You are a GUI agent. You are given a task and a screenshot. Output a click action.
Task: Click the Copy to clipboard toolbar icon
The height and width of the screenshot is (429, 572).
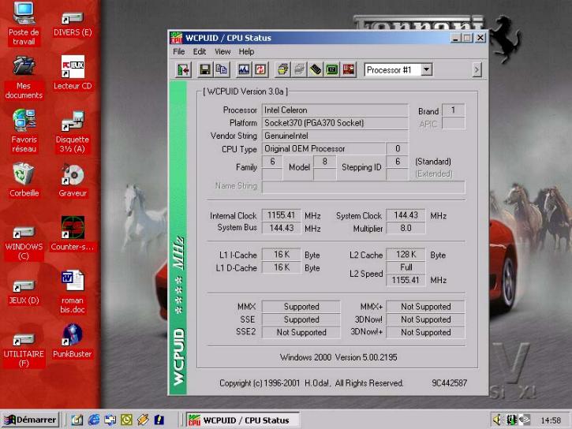(x=221, y=70)
